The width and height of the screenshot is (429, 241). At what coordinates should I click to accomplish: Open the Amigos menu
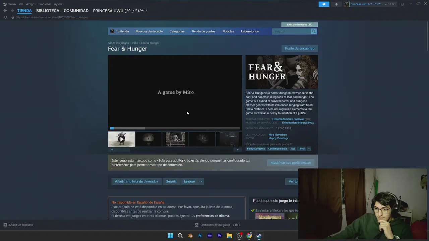click(31, 4)
